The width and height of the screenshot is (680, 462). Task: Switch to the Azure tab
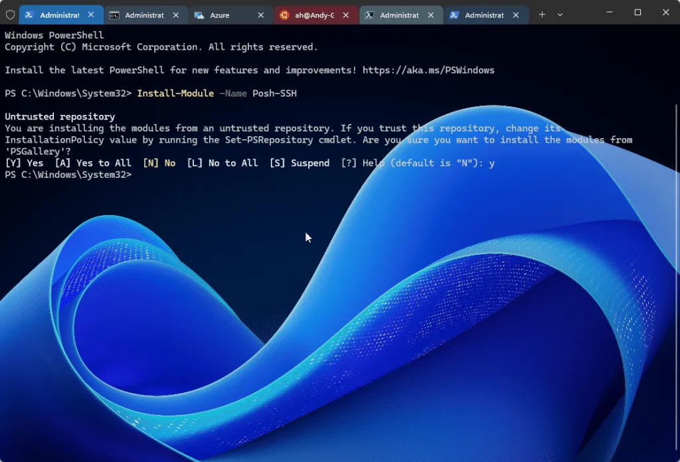pos(219,14)
